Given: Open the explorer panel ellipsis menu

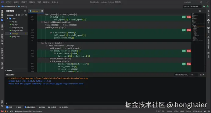Looking at the screenshot, I should [x=22, y=11].
